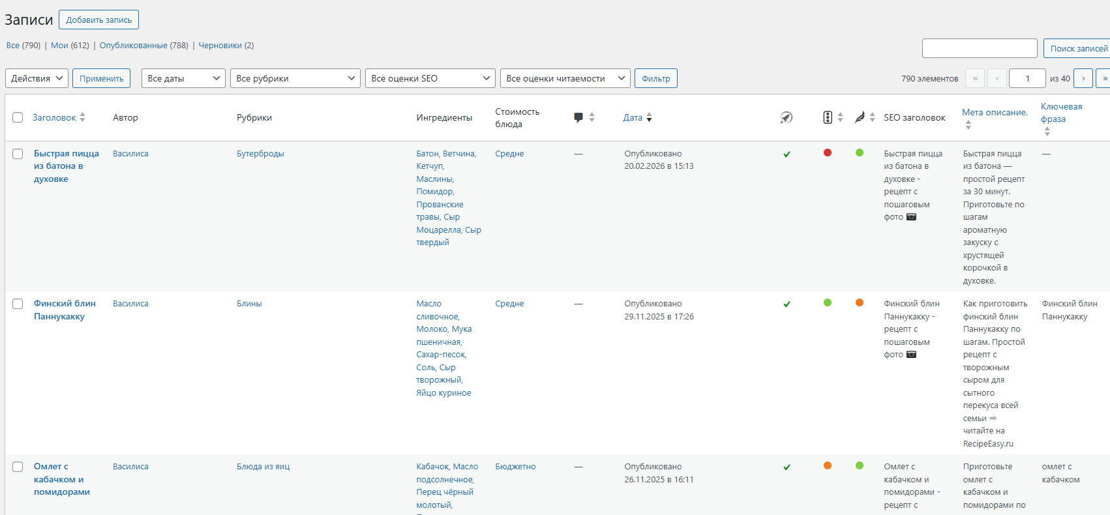Image resolution: width=1110 pixels, height=515 pixels.
Task: Click red SEO dot for Быстрая пицца
Action: [x=828, y=153]
